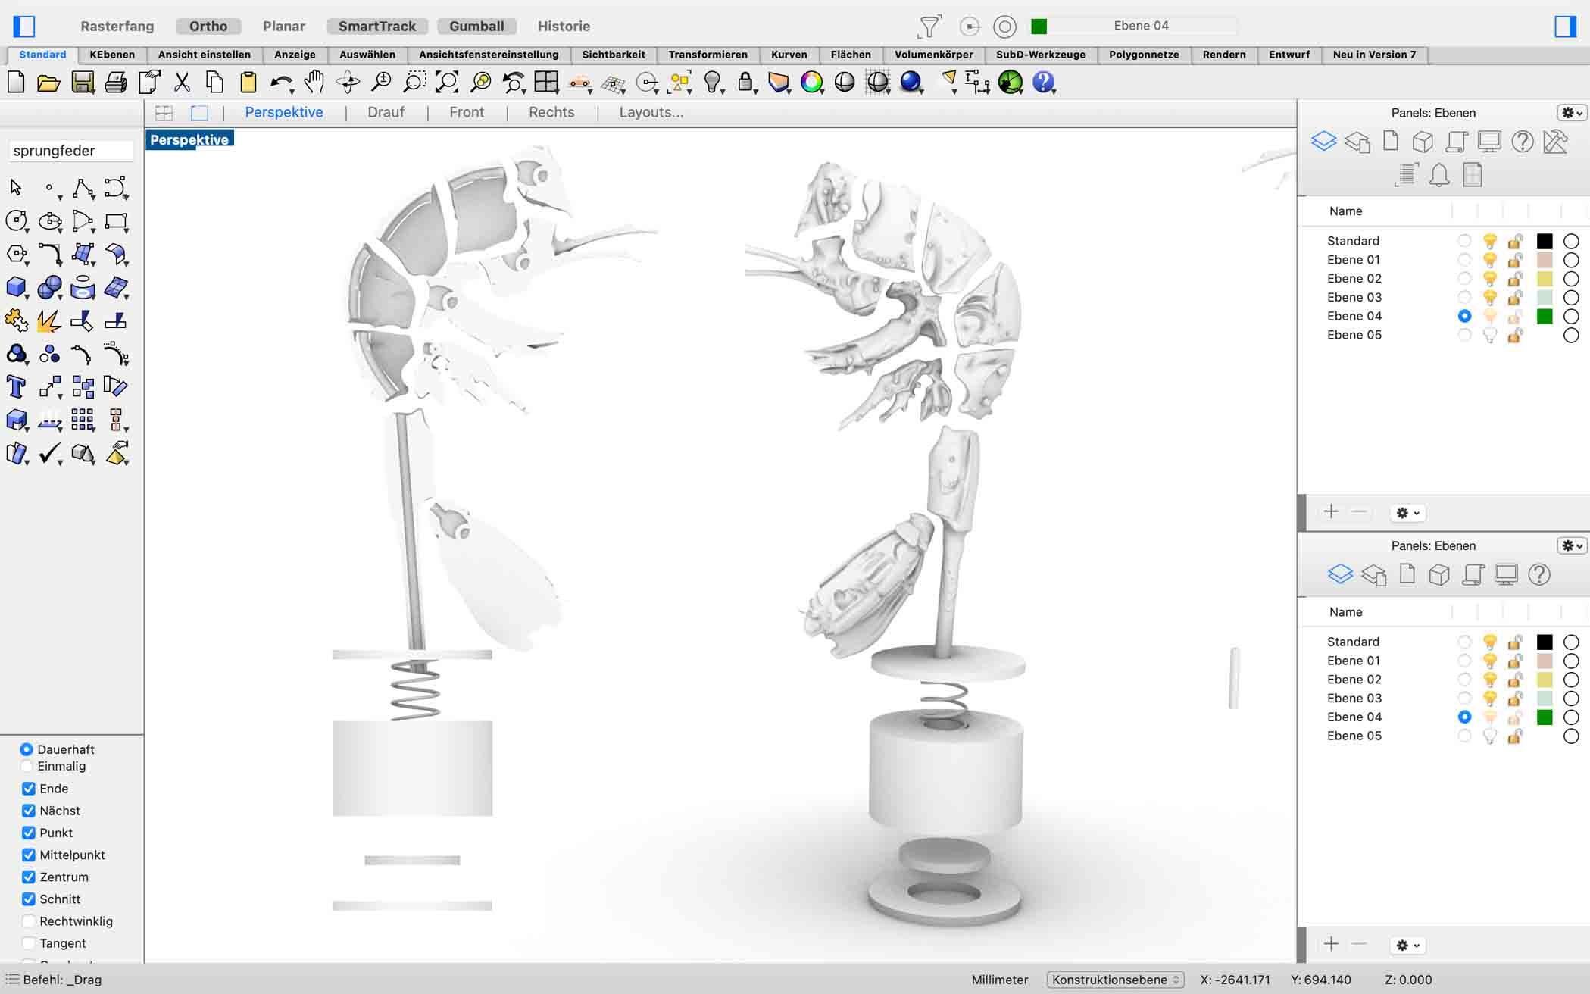Switch to the Front viewport tab
Screen dimensions: 1590x994
(x=466, y=112)
